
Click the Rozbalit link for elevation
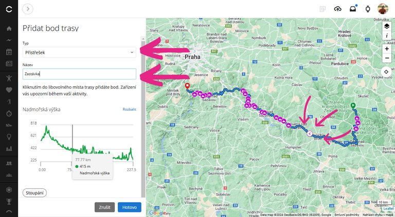pos(129,109)
